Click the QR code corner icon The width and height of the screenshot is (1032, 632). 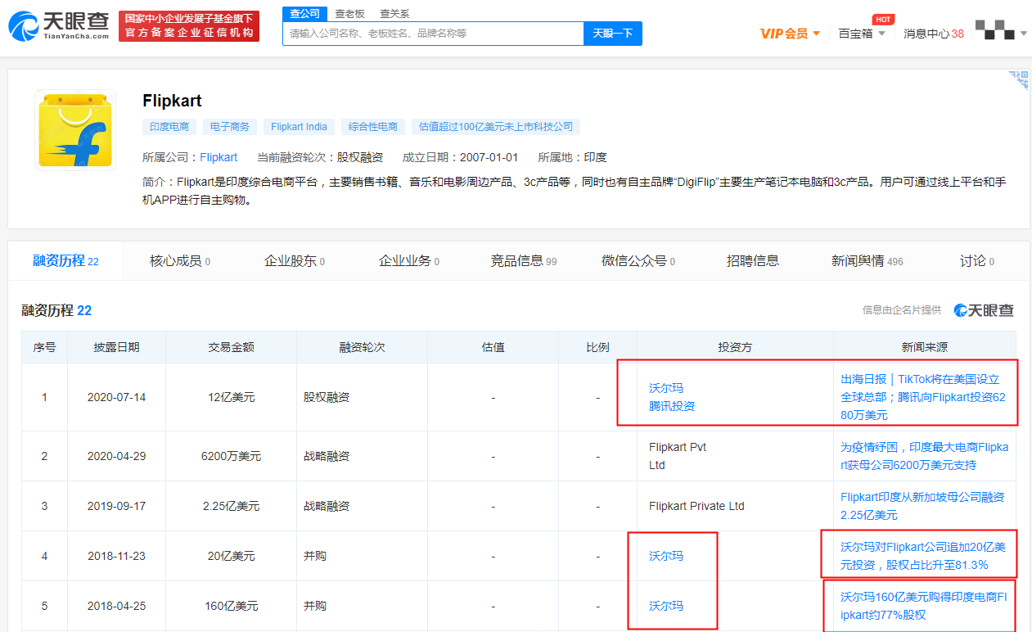click(x=1018, y=80)
